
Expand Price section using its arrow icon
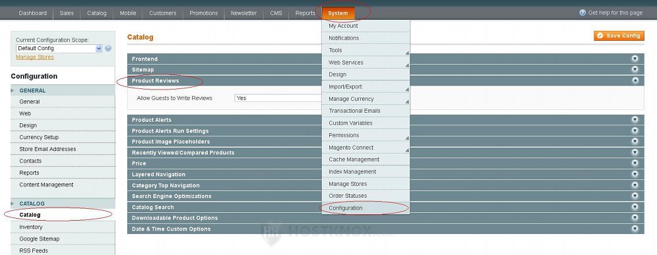(x=635, y=163)
